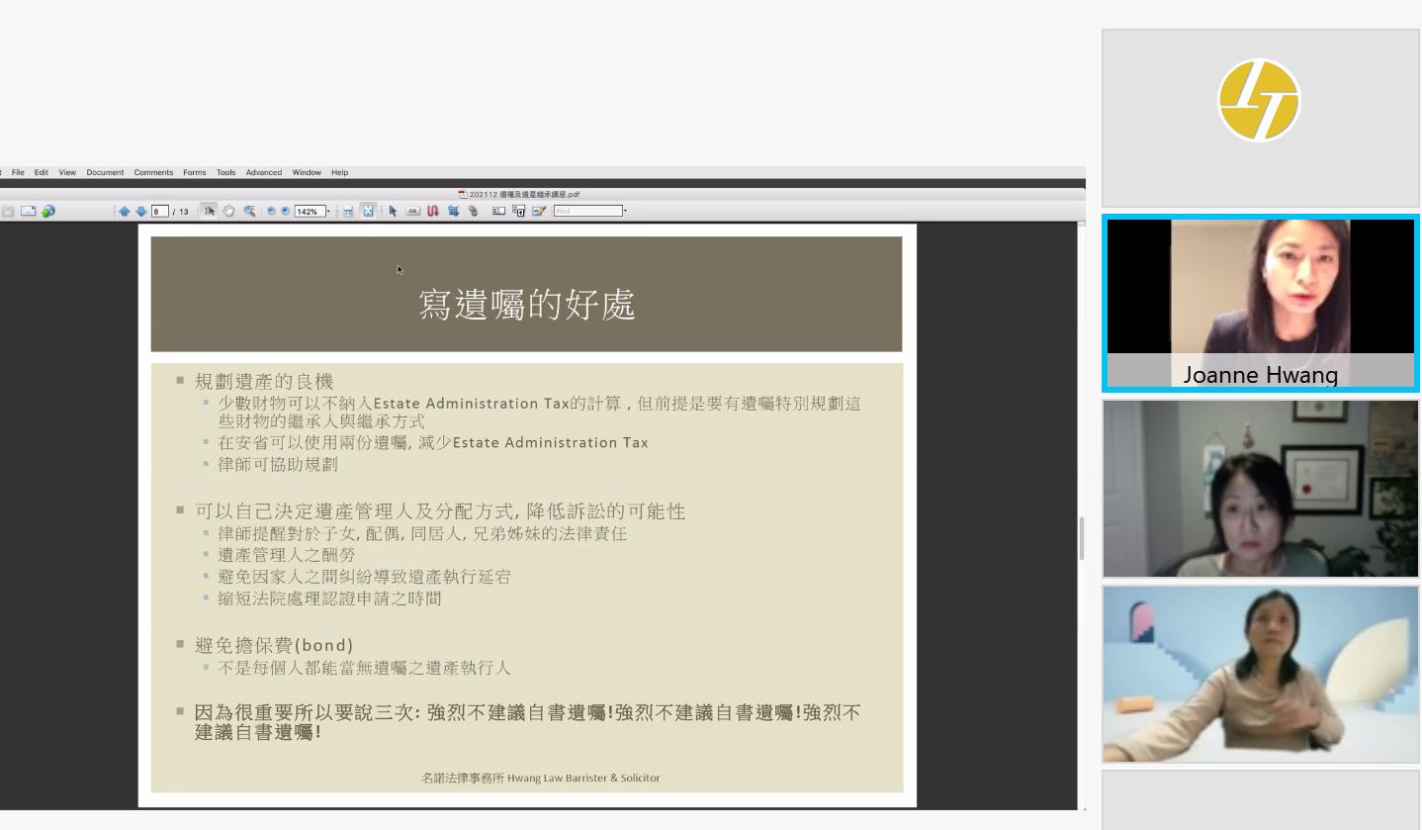The width and height of the screenshot is (1422, 830).
Task: Open the Tools menu
Action: [x=226, y=172]
